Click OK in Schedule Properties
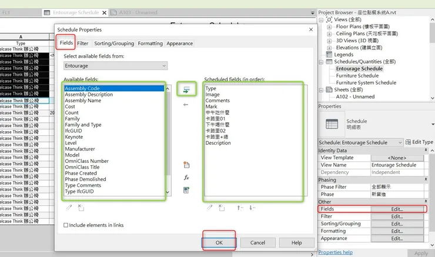This screenshot has width=435, height=257. pyautogui.click(x=219, y=242)
